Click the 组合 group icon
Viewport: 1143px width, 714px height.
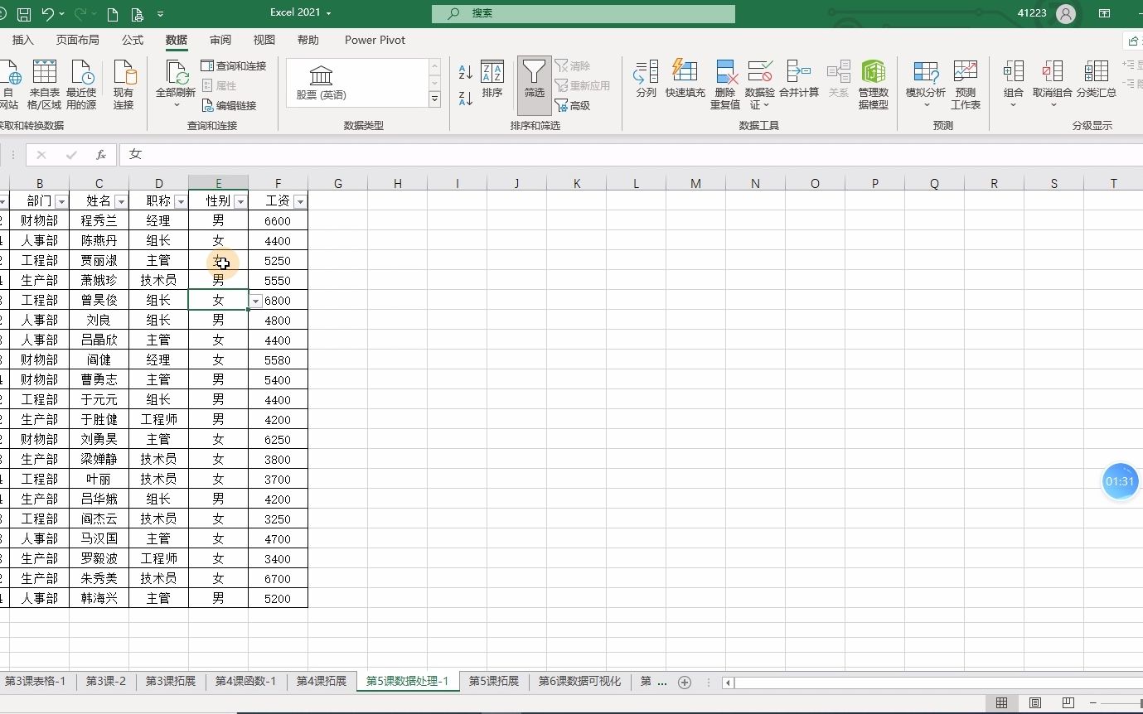point(1014,85)
